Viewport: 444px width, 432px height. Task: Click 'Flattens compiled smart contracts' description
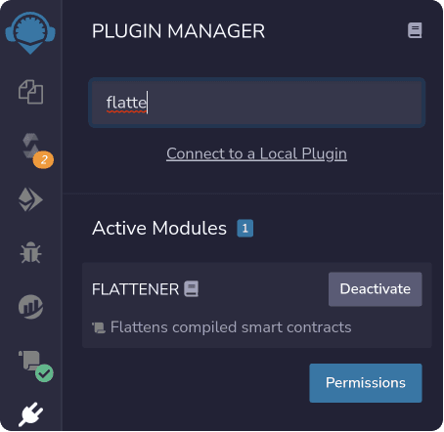(x=231, y=327)
